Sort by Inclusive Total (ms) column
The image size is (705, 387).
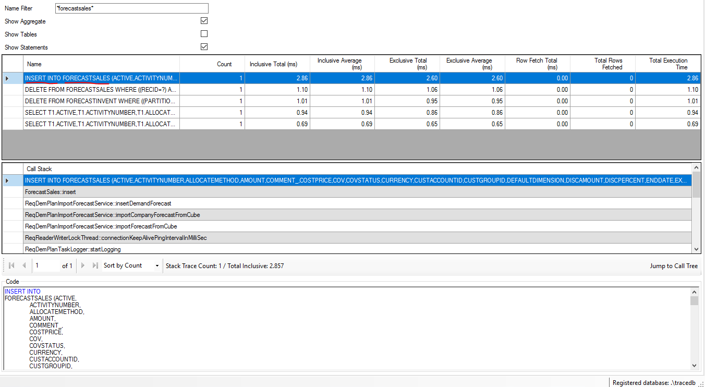click(277, 64)
